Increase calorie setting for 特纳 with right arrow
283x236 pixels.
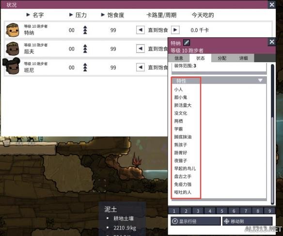pyautogui.click(x=175, y=30)
